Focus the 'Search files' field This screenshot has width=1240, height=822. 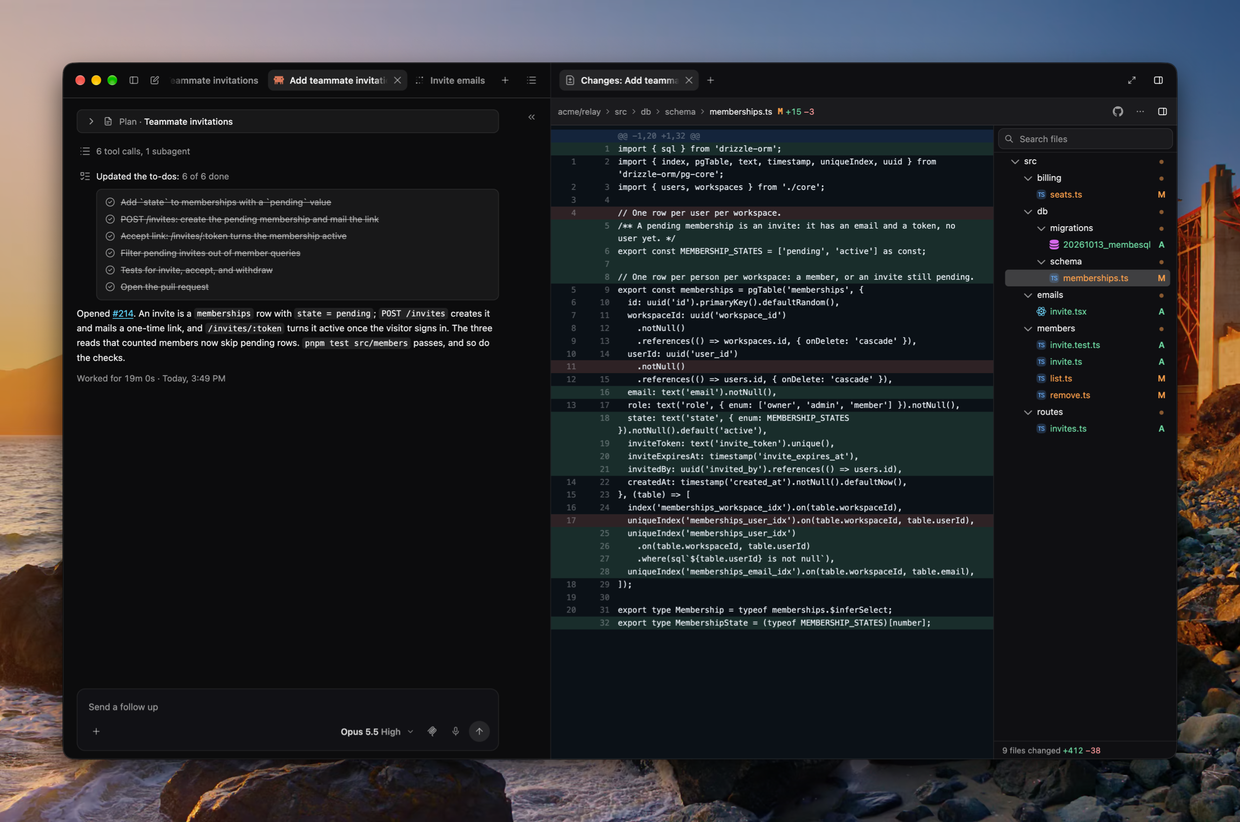[x=1085, y=139]
